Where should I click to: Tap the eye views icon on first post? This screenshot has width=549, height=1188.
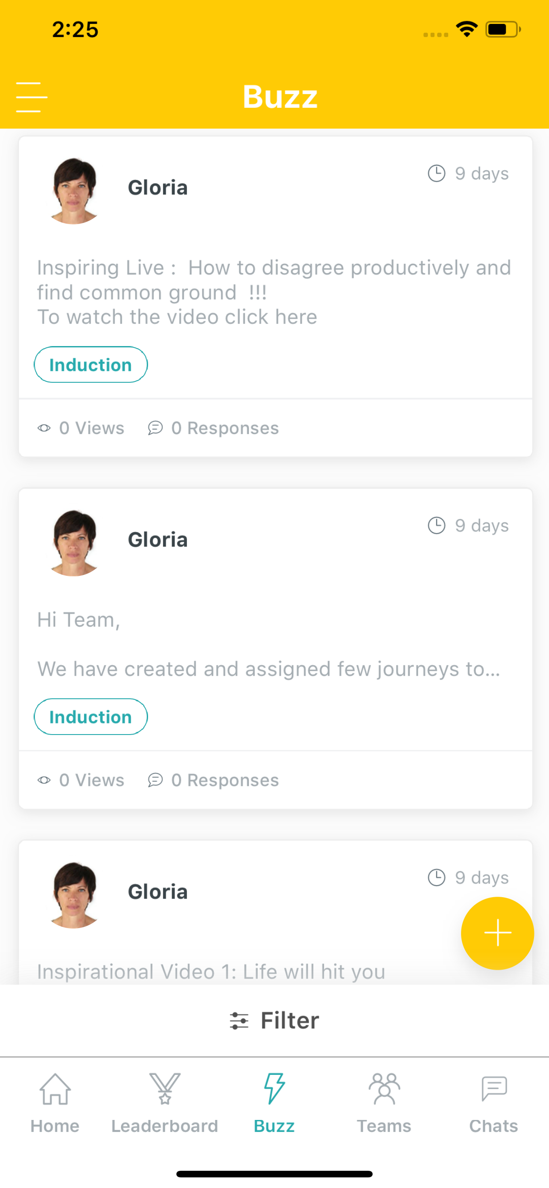tap(44, 428)
